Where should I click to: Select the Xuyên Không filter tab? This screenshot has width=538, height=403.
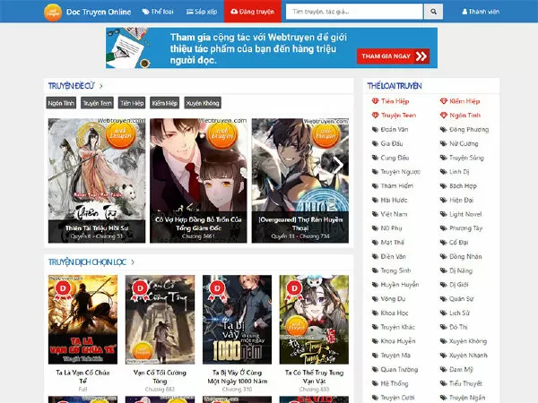pyautogui.click(x=203, y=103)
